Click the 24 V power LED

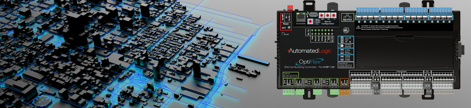point(289,27)
